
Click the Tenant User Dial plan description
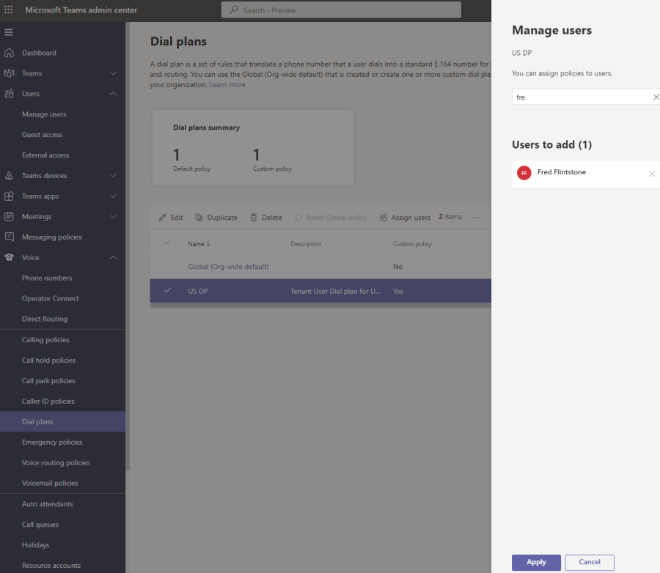click(x=335, y=291)
